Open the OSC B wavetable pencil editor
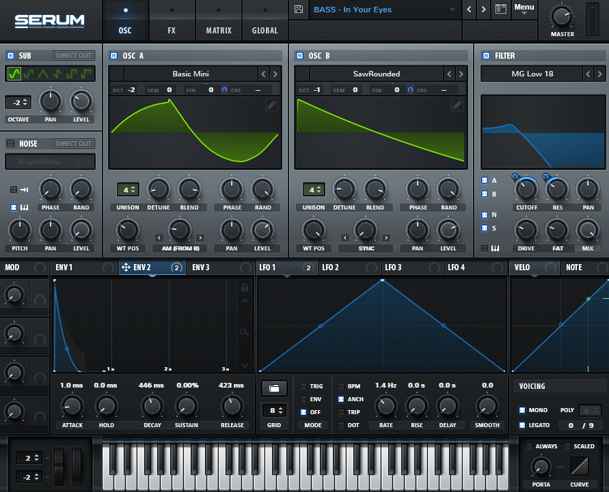 (x=457, y=104)
